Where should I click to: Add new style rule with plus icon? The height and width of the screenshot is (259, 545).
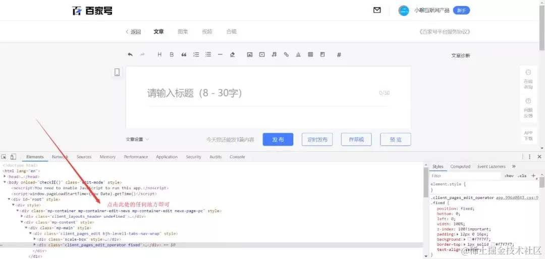[533, 176]
